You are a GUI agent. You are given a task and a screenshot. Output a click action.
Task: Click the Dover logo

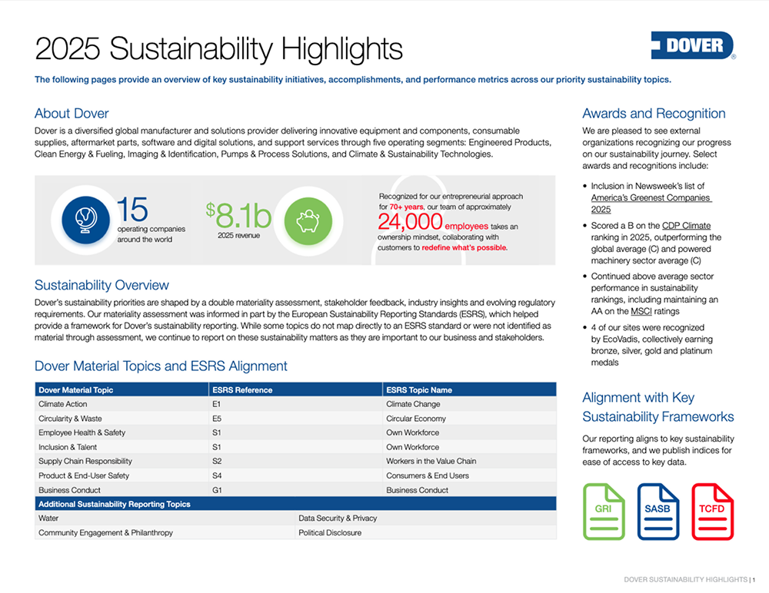point(693,45)
